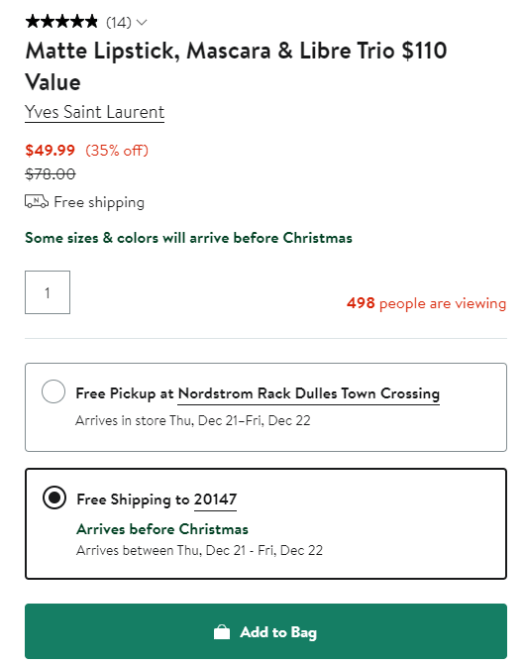
Task: Click the five-star rating icons
Action: 61,21
